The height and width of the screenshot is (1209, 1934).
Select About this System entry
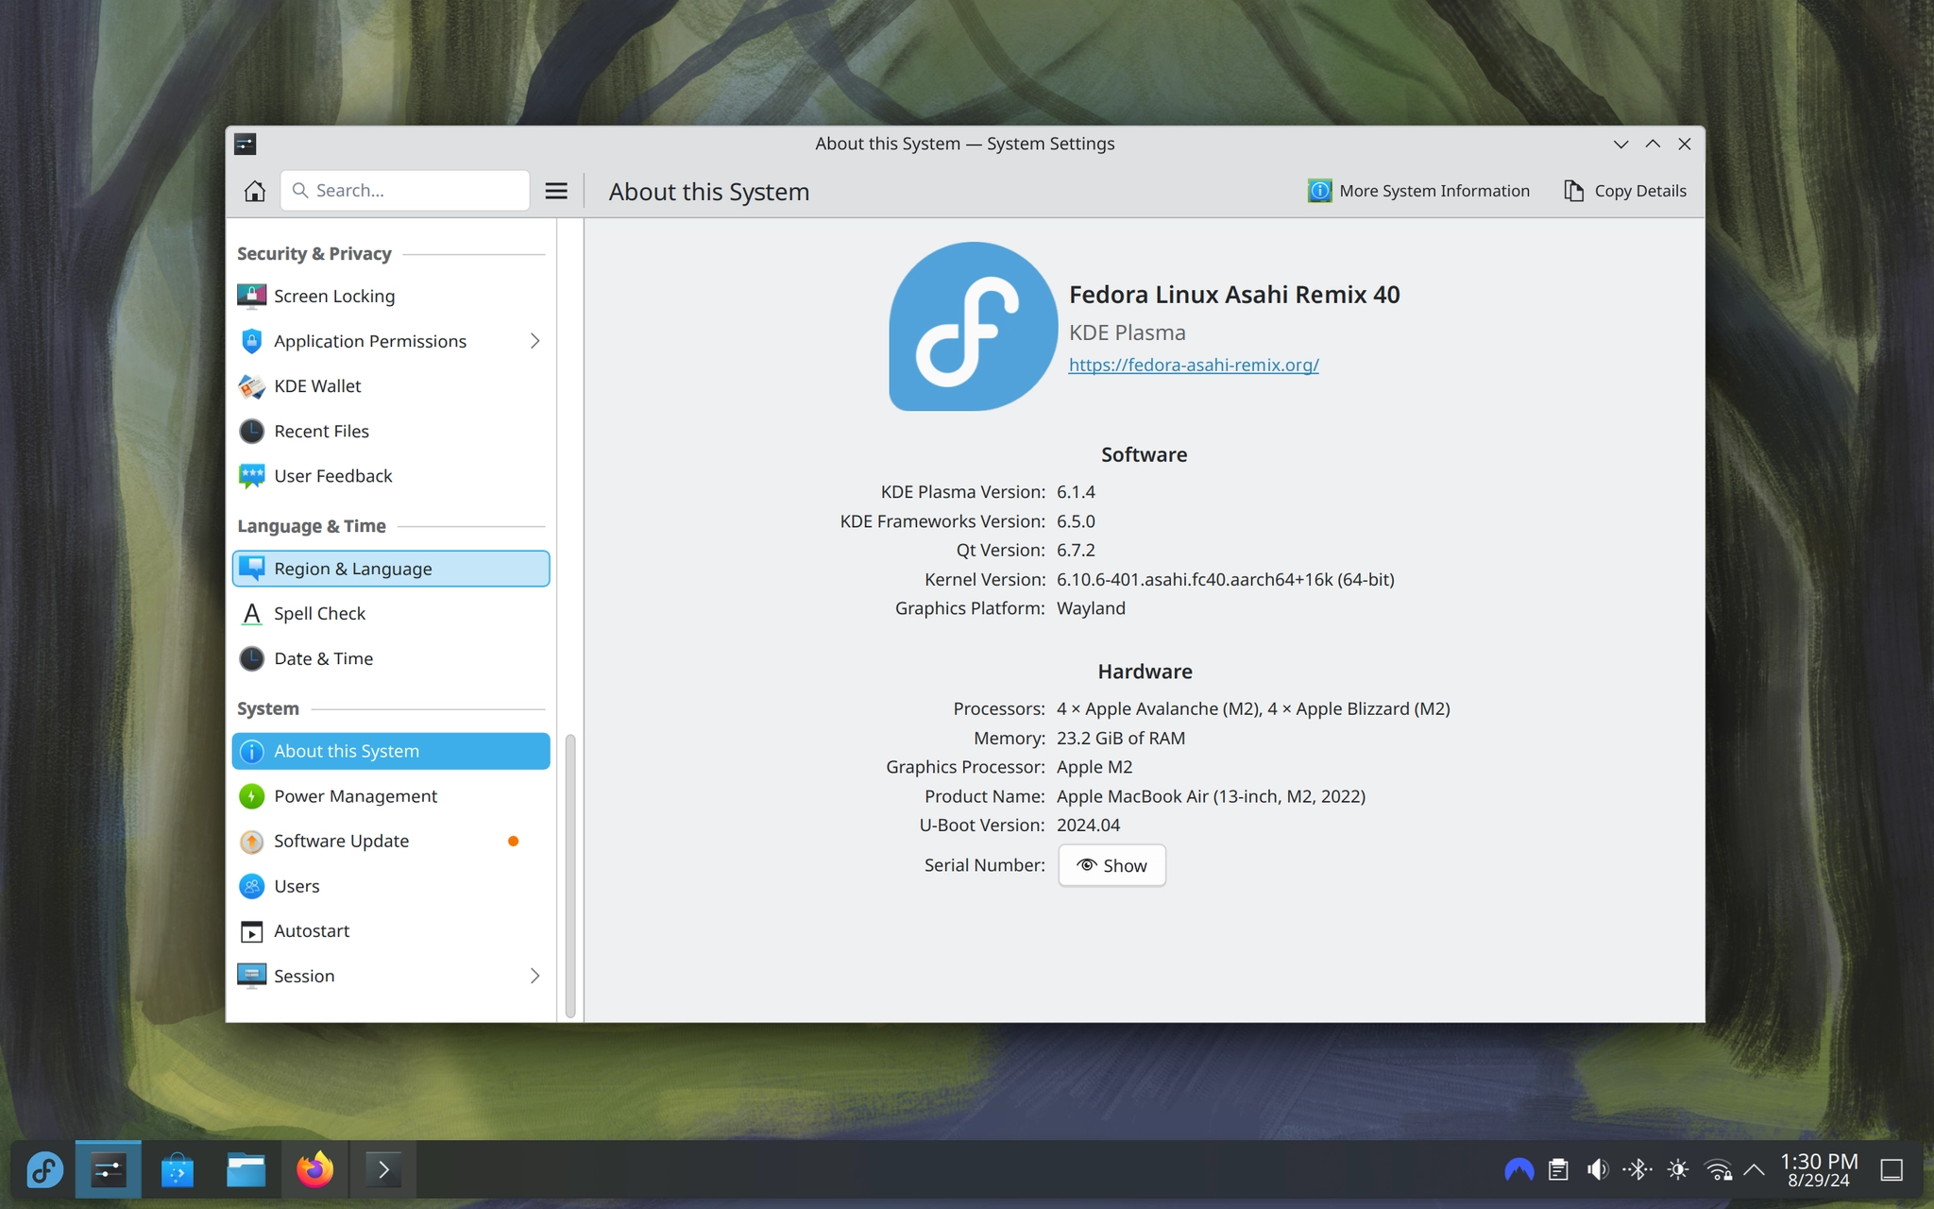coord(391,751)
